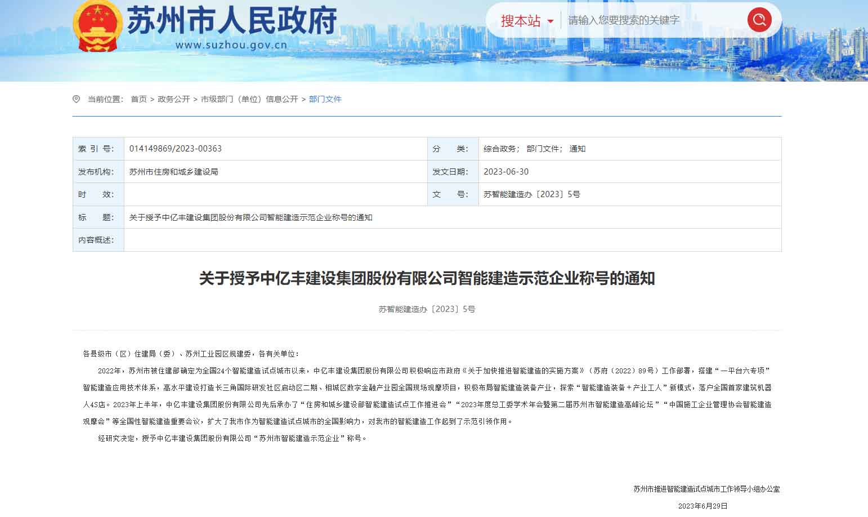This screenshot has height=517, width=868.
Task: Click the issue date 2023-06-30
Action: click(506, 172)
